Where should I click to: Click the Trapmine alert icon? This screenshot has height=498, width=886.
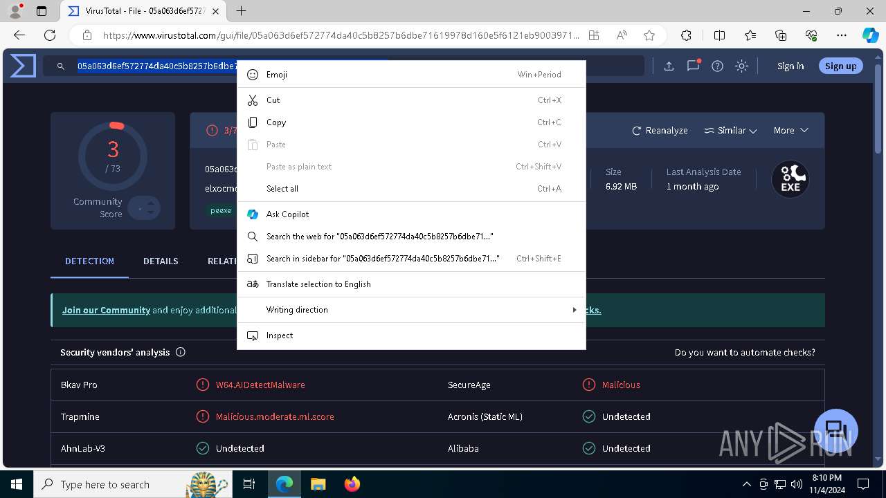pyautogui.click(x=203, y=416)
